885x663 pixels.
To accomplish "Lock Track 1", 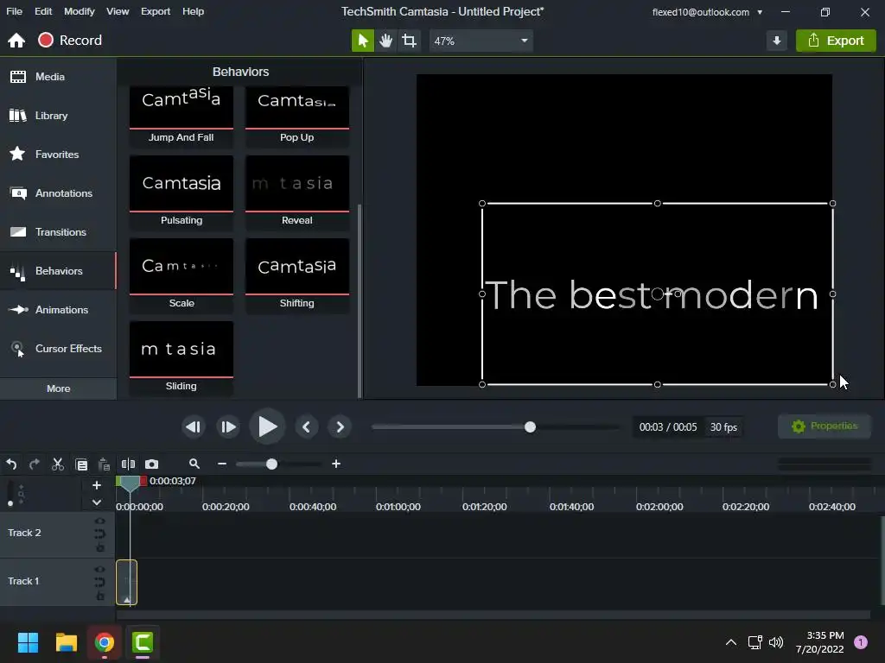I will [100, 596].
